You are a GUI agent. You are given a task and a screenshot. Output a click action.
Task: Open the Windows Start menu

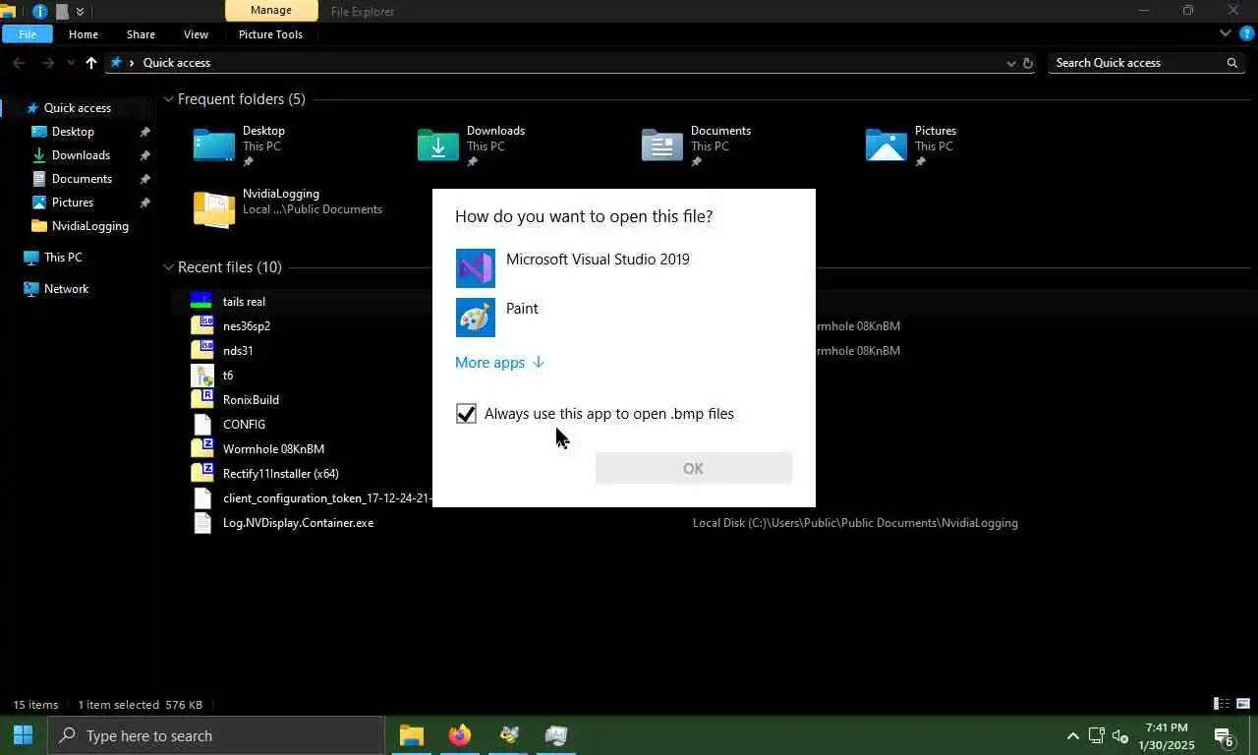(x=24, y=735)
